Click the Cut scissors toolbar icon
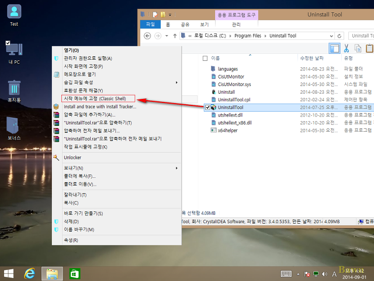 347,49
